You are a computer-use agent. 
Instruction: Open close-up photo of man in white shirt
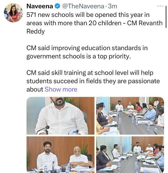pos(60,116)
